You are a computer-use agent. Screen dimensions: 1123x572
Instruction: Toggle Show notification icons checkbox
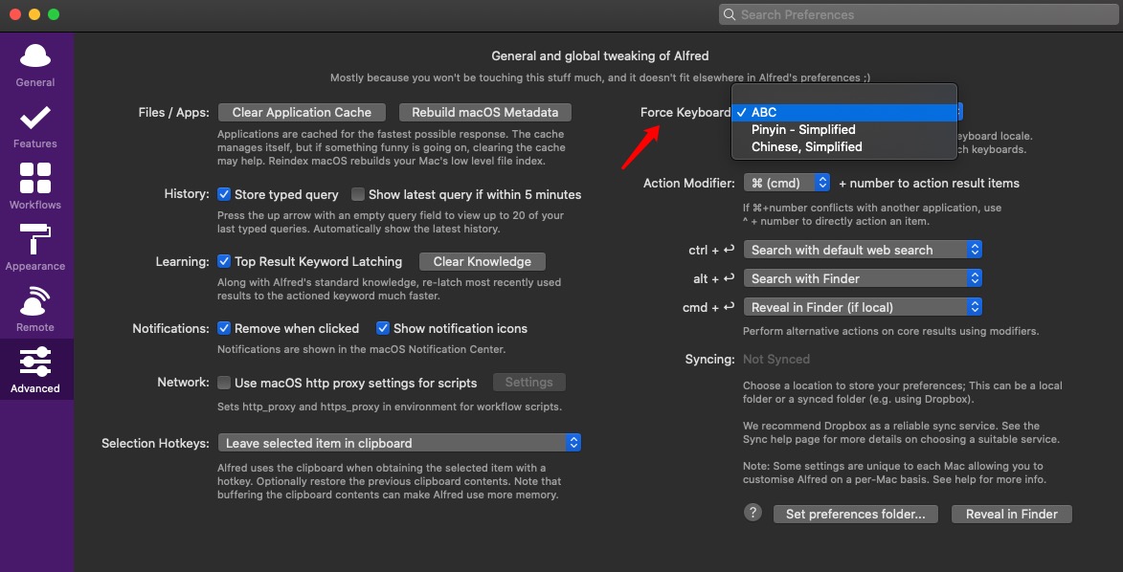382,329
